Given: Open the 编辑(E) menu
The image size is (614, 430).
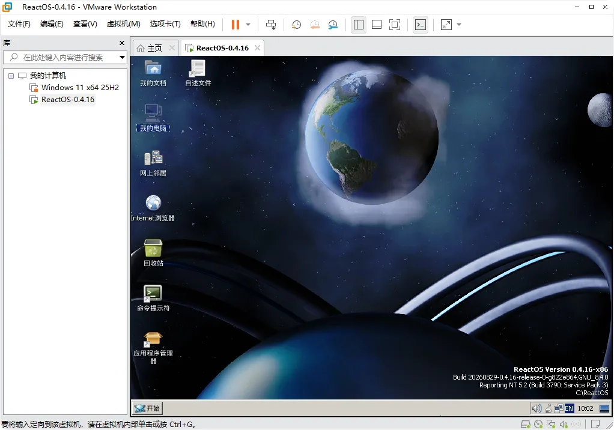Looking at the screenshot, I should [52, 24].
